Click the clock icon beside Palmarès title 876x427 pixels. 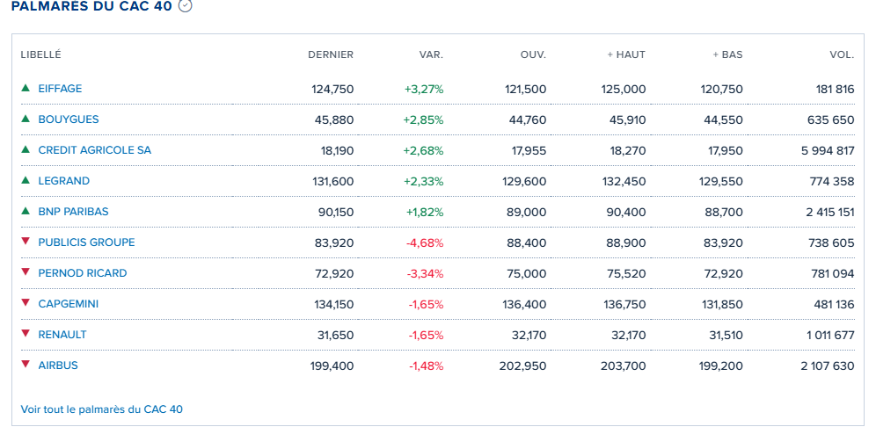point(185,5)
